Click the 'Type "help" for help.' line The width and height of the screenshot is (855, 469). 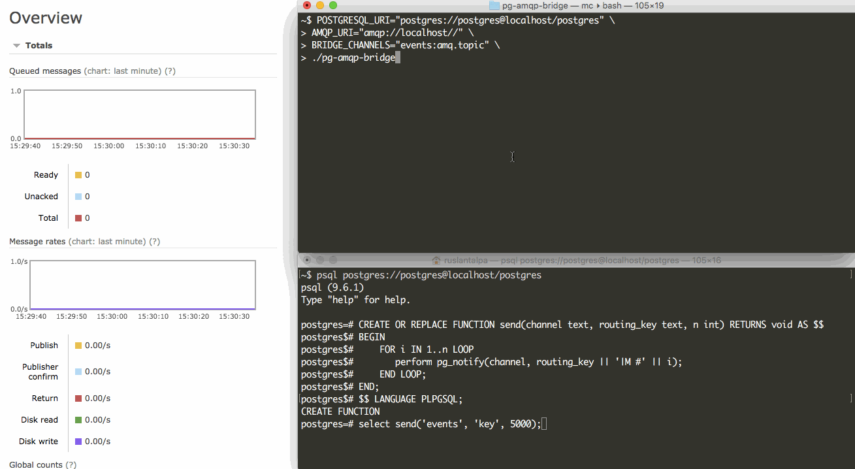pyautogui.click(x=356, y=300)
